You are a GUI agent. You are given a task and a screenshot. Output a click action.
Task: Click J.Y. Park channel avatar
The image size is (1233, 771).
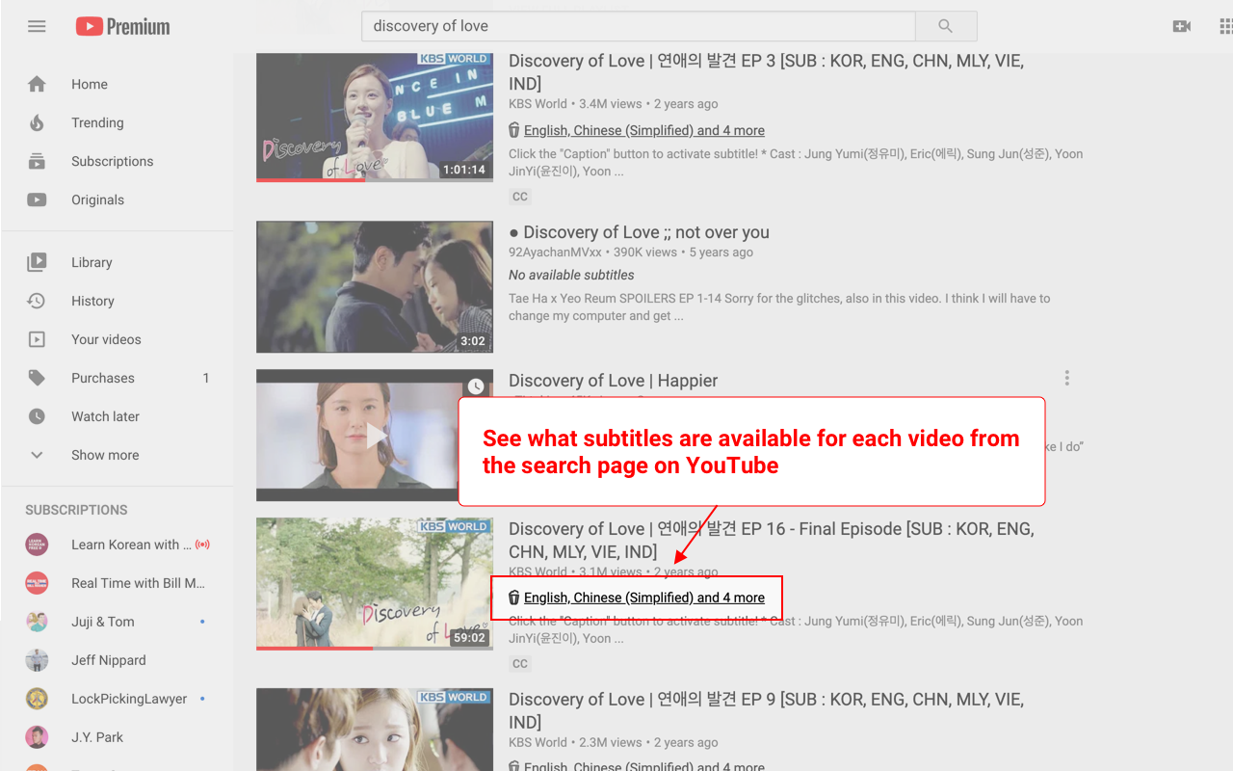point(37,737)
